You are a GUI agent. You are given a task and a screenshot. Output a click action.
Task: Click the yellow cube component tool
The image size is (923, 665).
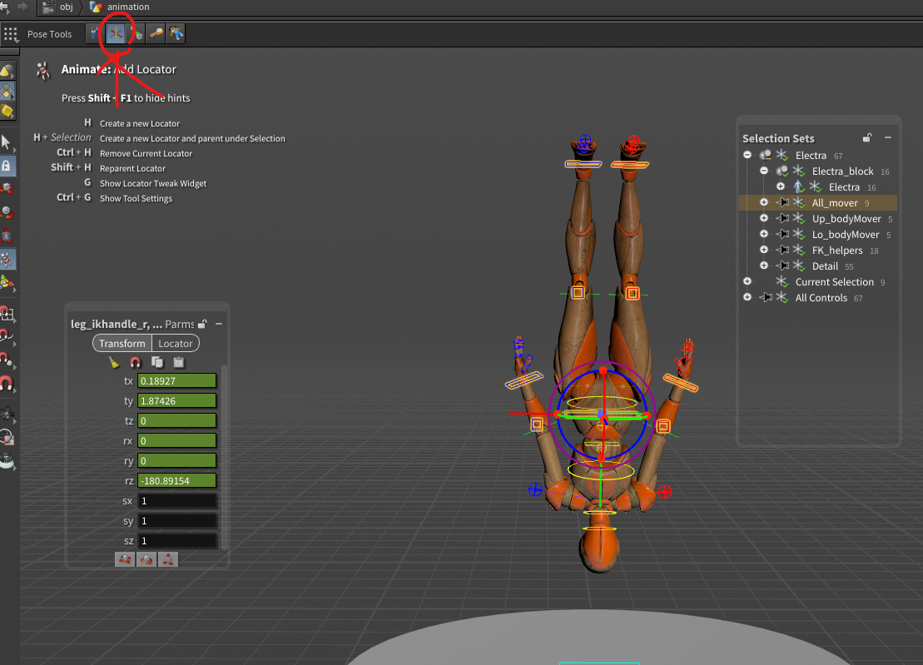7,112
